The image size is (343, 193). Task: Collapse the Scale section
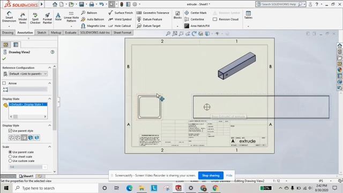[x=50, y=146]
